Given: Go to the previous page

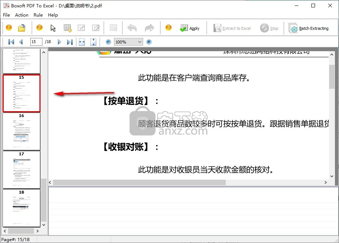Looking at the screenshot, I should 21,42.
